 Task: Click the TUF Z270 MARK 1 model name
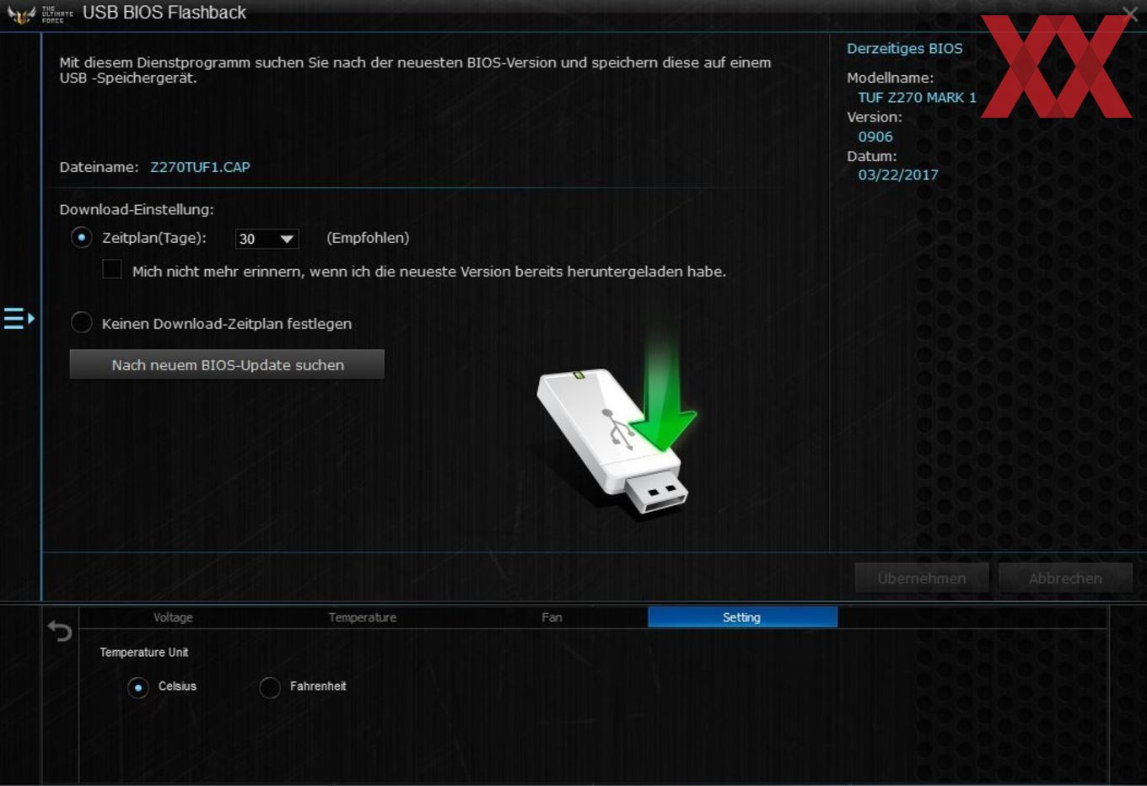click(917, 98)
